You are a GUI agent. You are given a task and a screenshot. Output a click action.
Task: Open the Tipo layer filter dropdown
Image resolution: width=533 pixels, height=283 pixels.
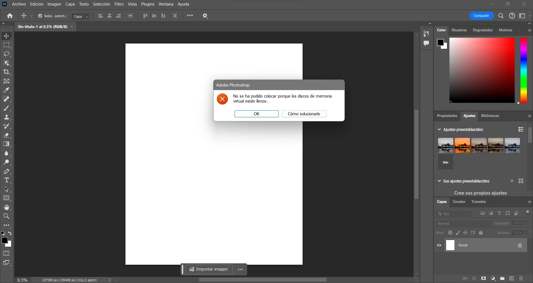(454, 214)
